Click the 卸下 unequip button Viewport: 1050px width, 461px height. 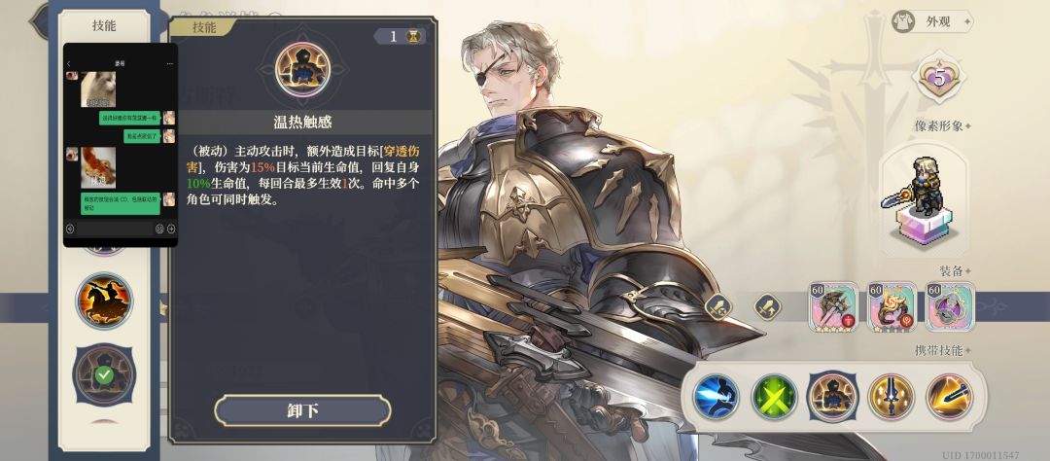coord(302,410)
